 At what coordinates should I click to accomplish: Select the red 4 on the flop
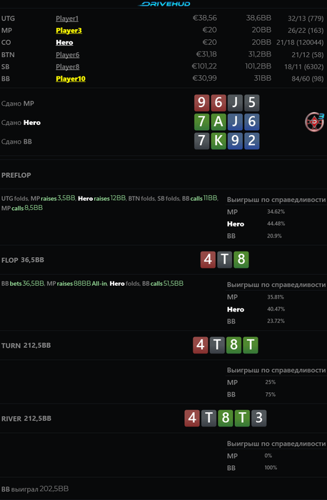point(208,259)
